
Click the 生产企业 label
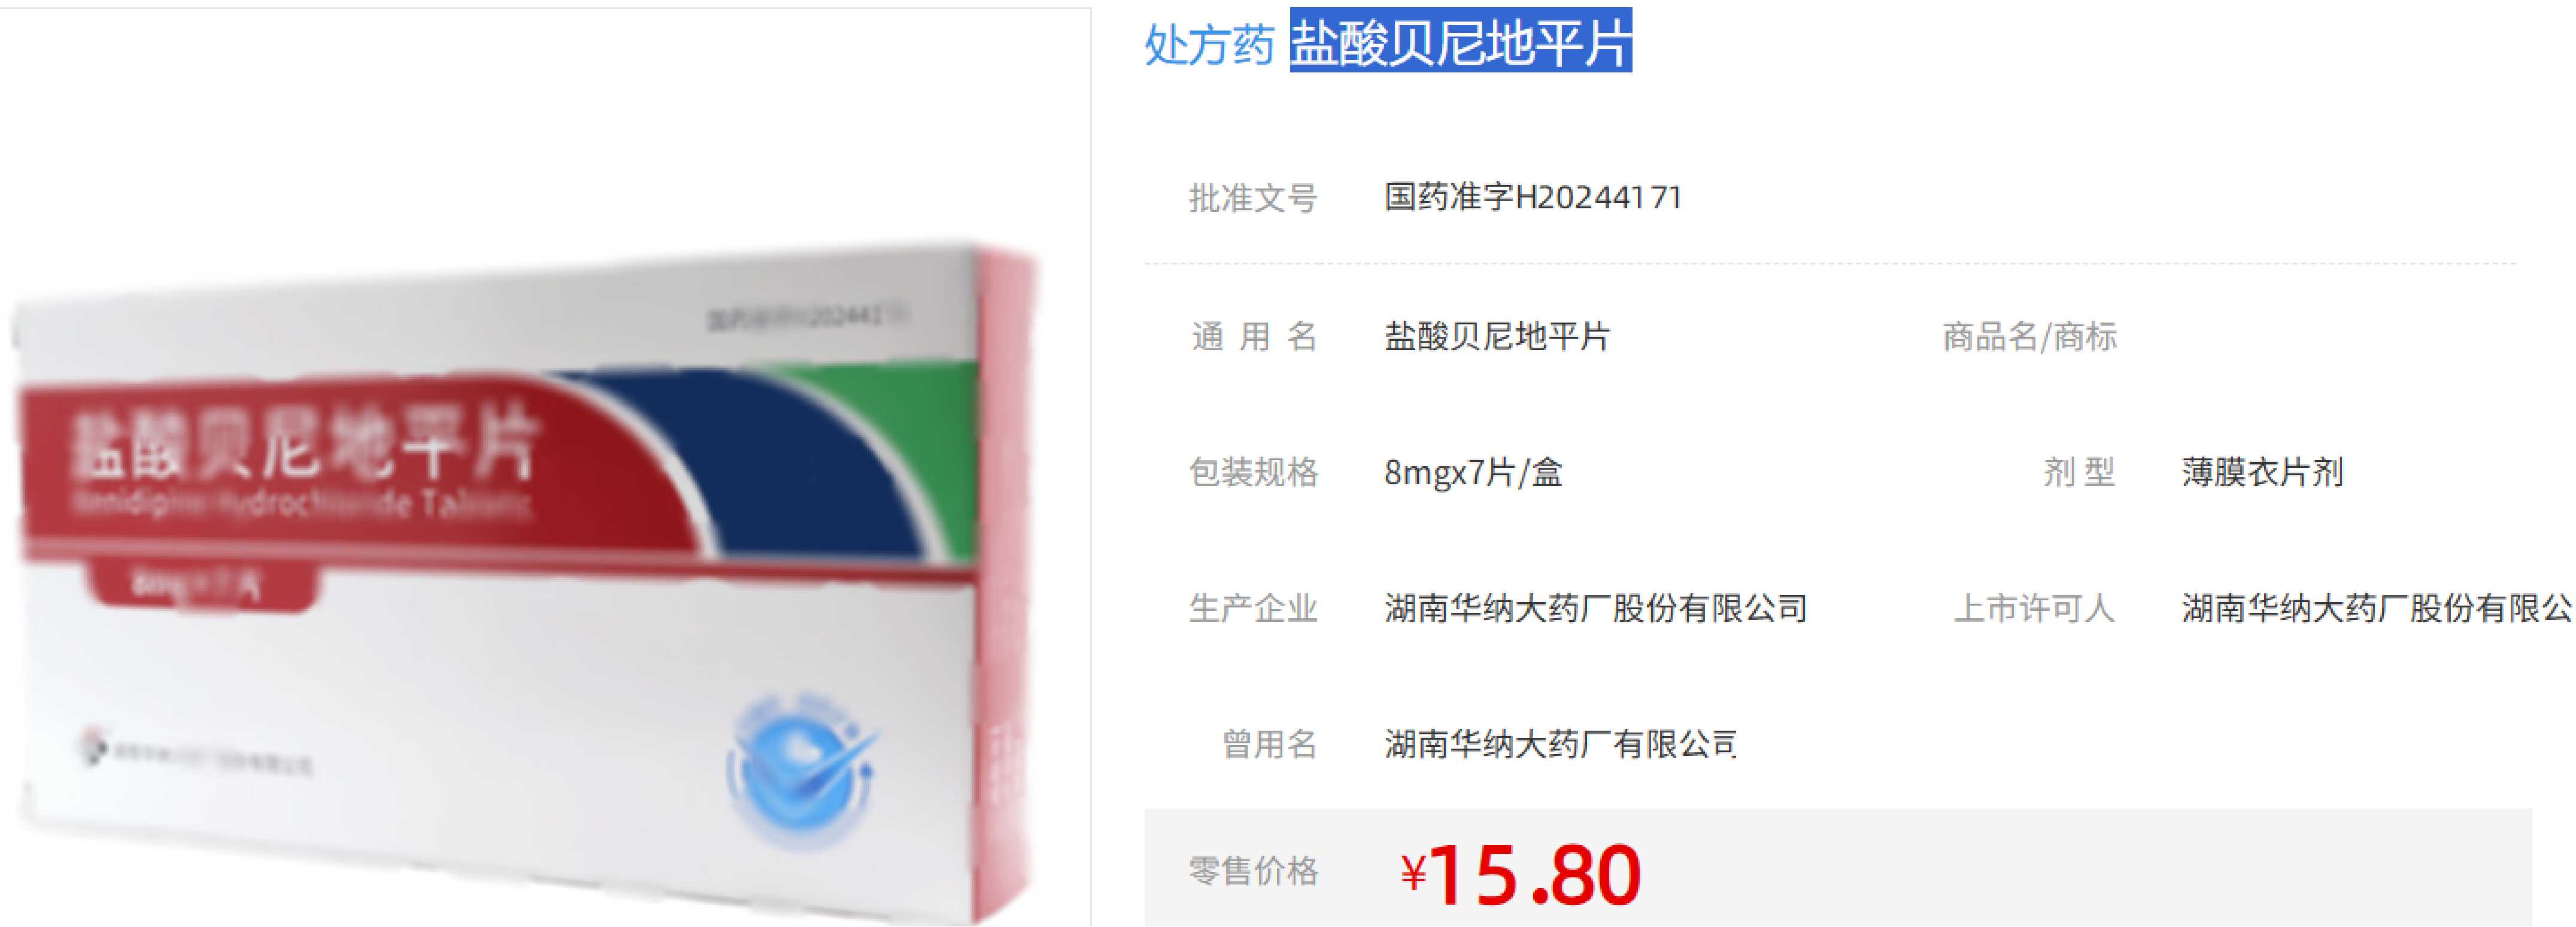[1253, 608]
